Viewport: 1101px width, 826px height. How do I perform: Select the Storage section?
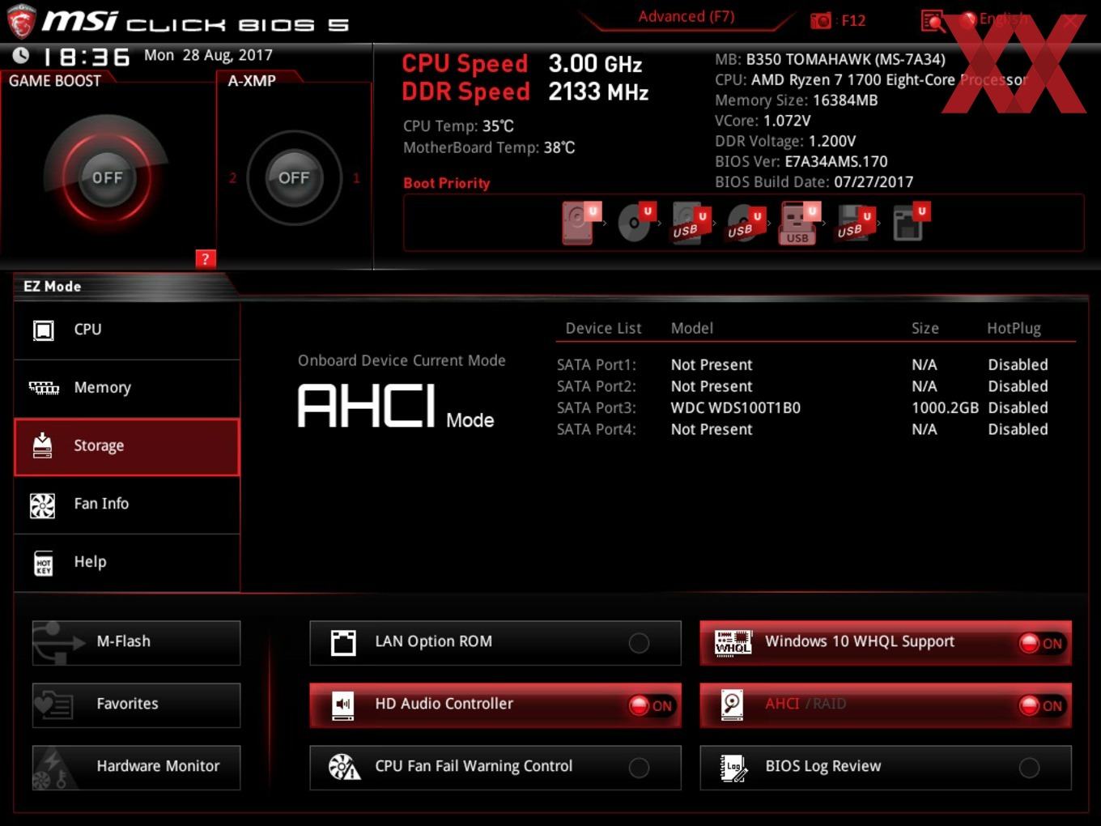point(127,446)
